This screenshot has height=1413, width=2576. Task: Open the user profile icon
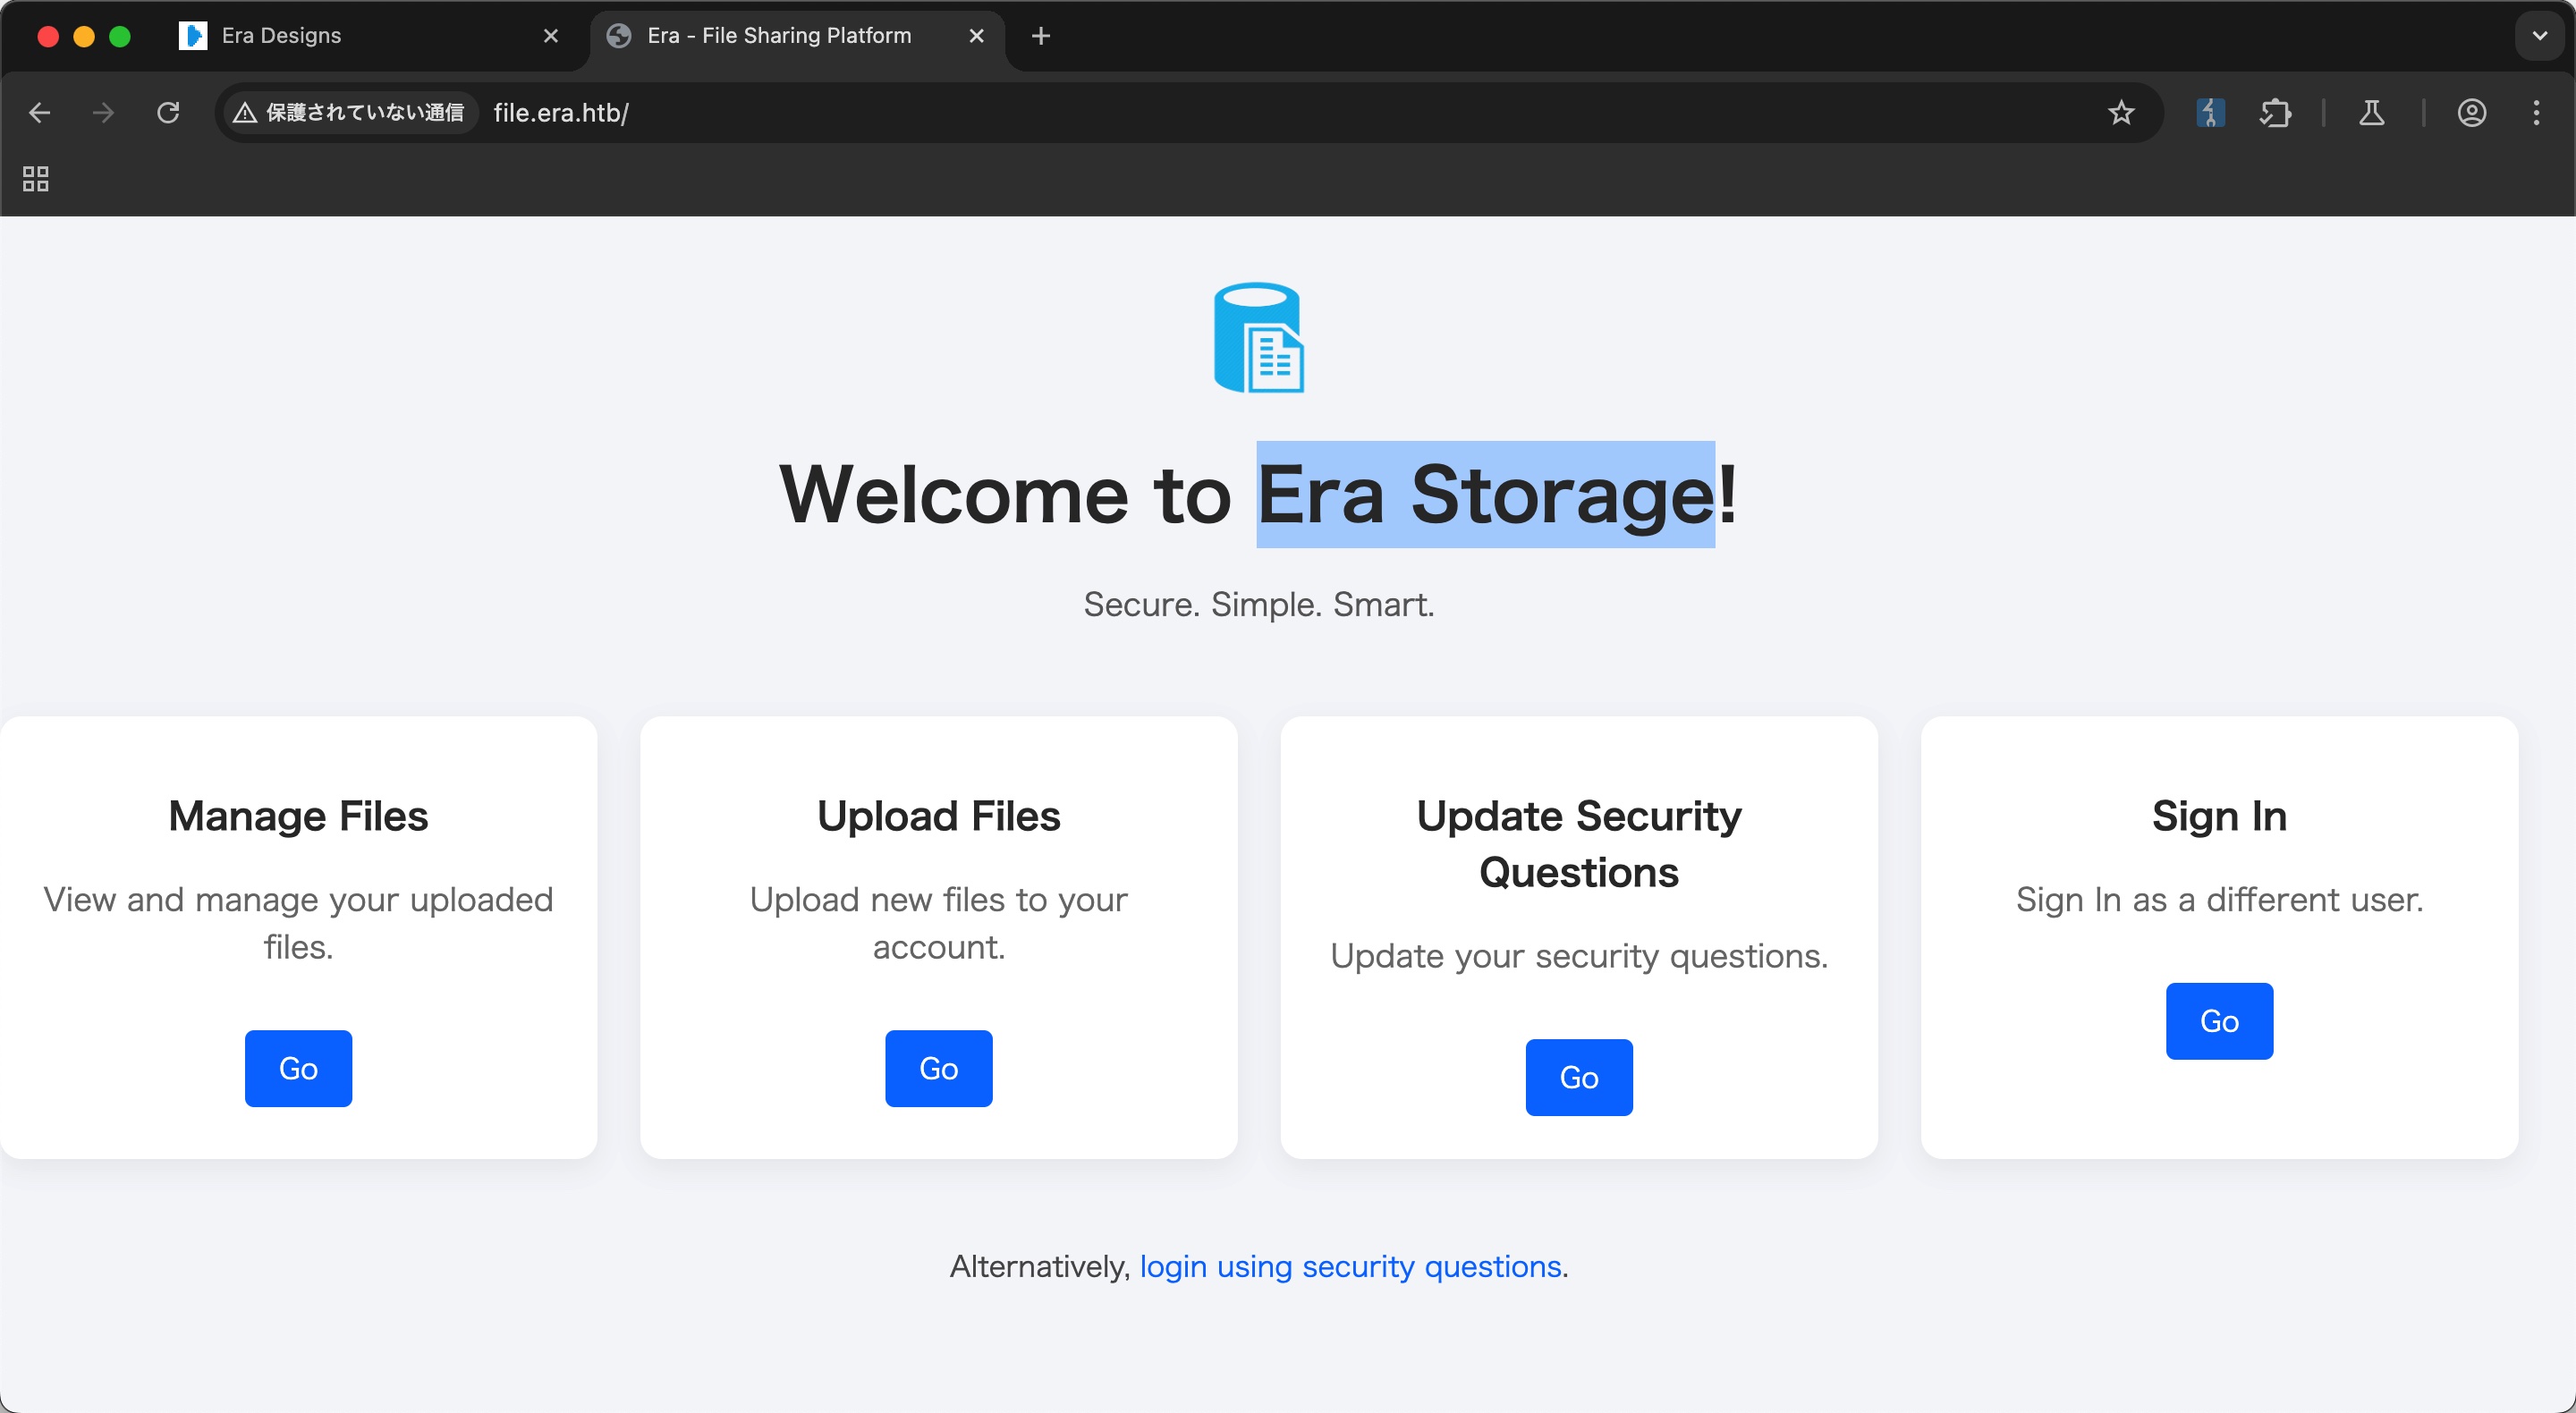click(2472, 113)
